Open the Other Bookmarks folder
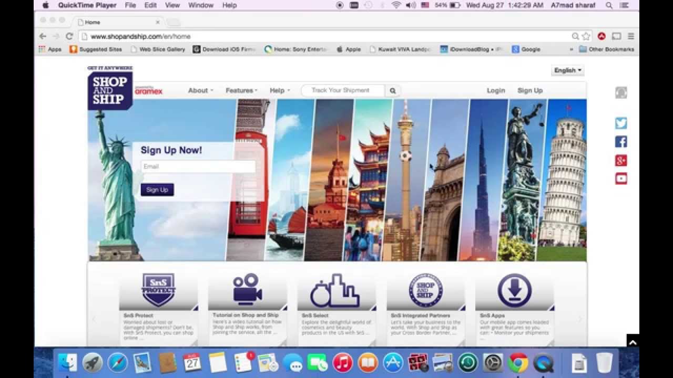This screenshot has width=673, height=378. 606,49
